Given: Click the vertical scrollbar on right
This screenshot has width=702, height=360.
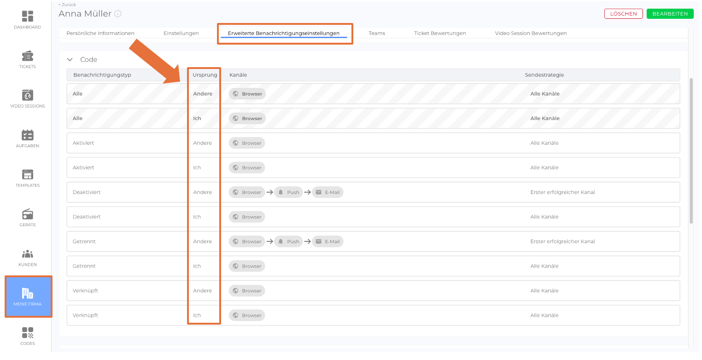Looking at the screenshot, I should [x=691, y=151].
